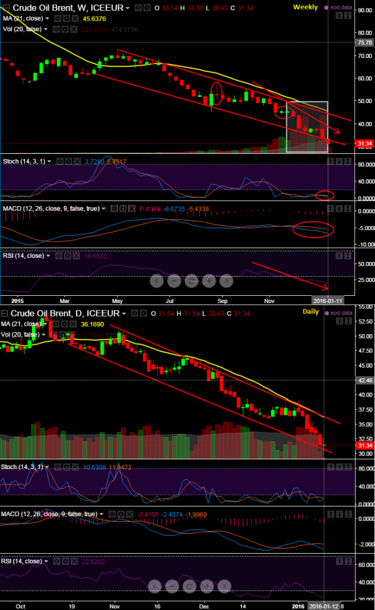Remove daily Stoch (14, 3, 1) indicator
The width and height of the screenshot is (375, 610).
click(x=75, y=467)
